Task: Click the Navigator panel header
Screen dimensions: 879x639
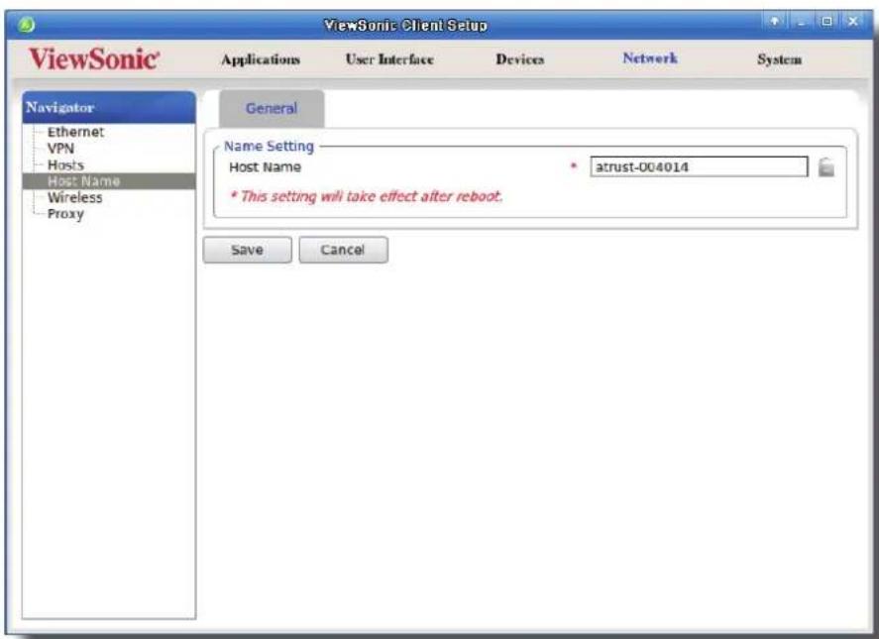Action: (x=109, y=107)
